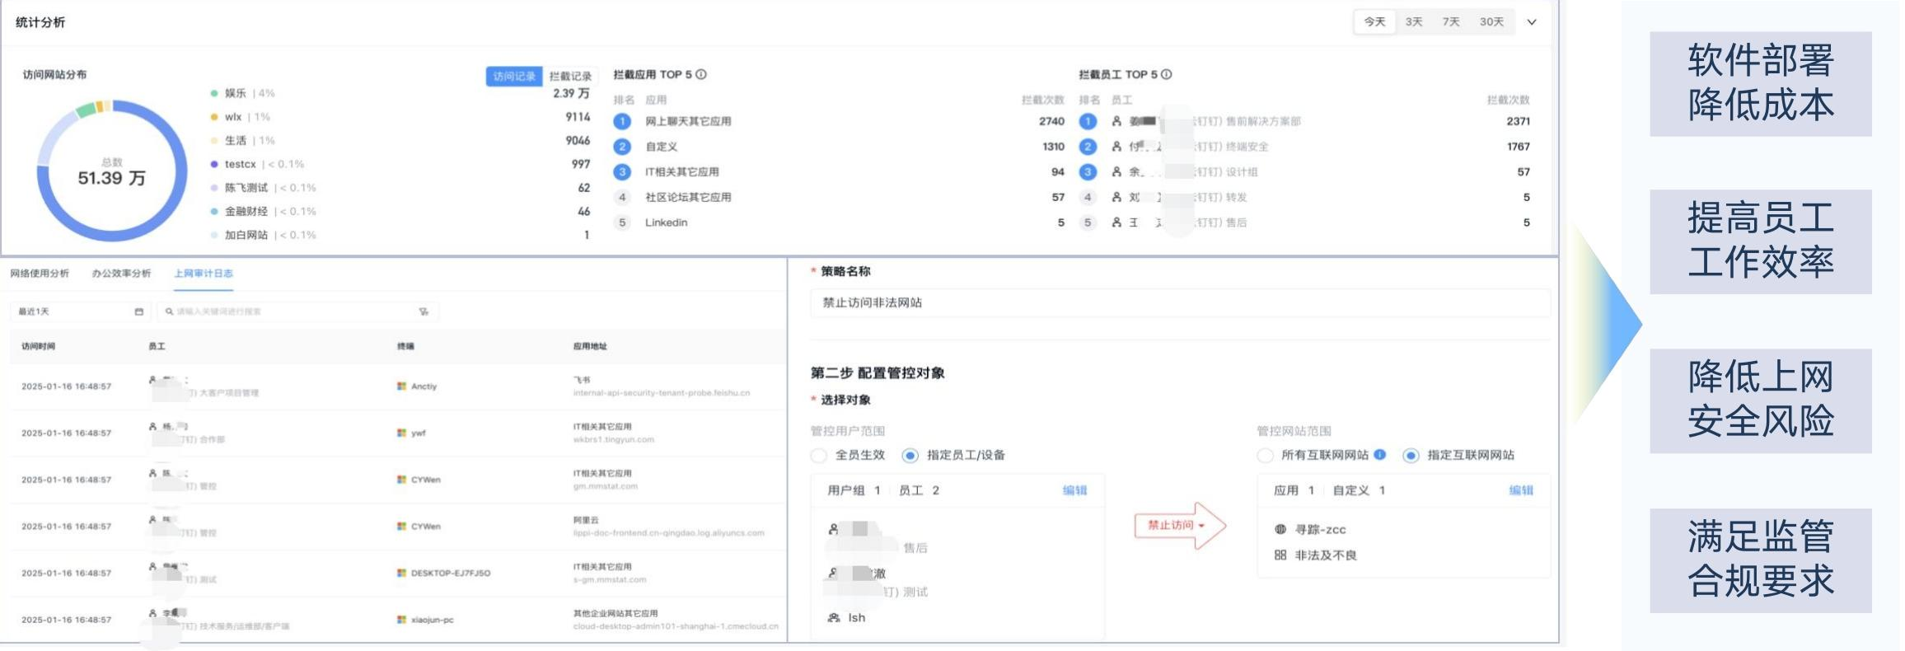Select the 今天 time range

click(x=1374, y=22)
